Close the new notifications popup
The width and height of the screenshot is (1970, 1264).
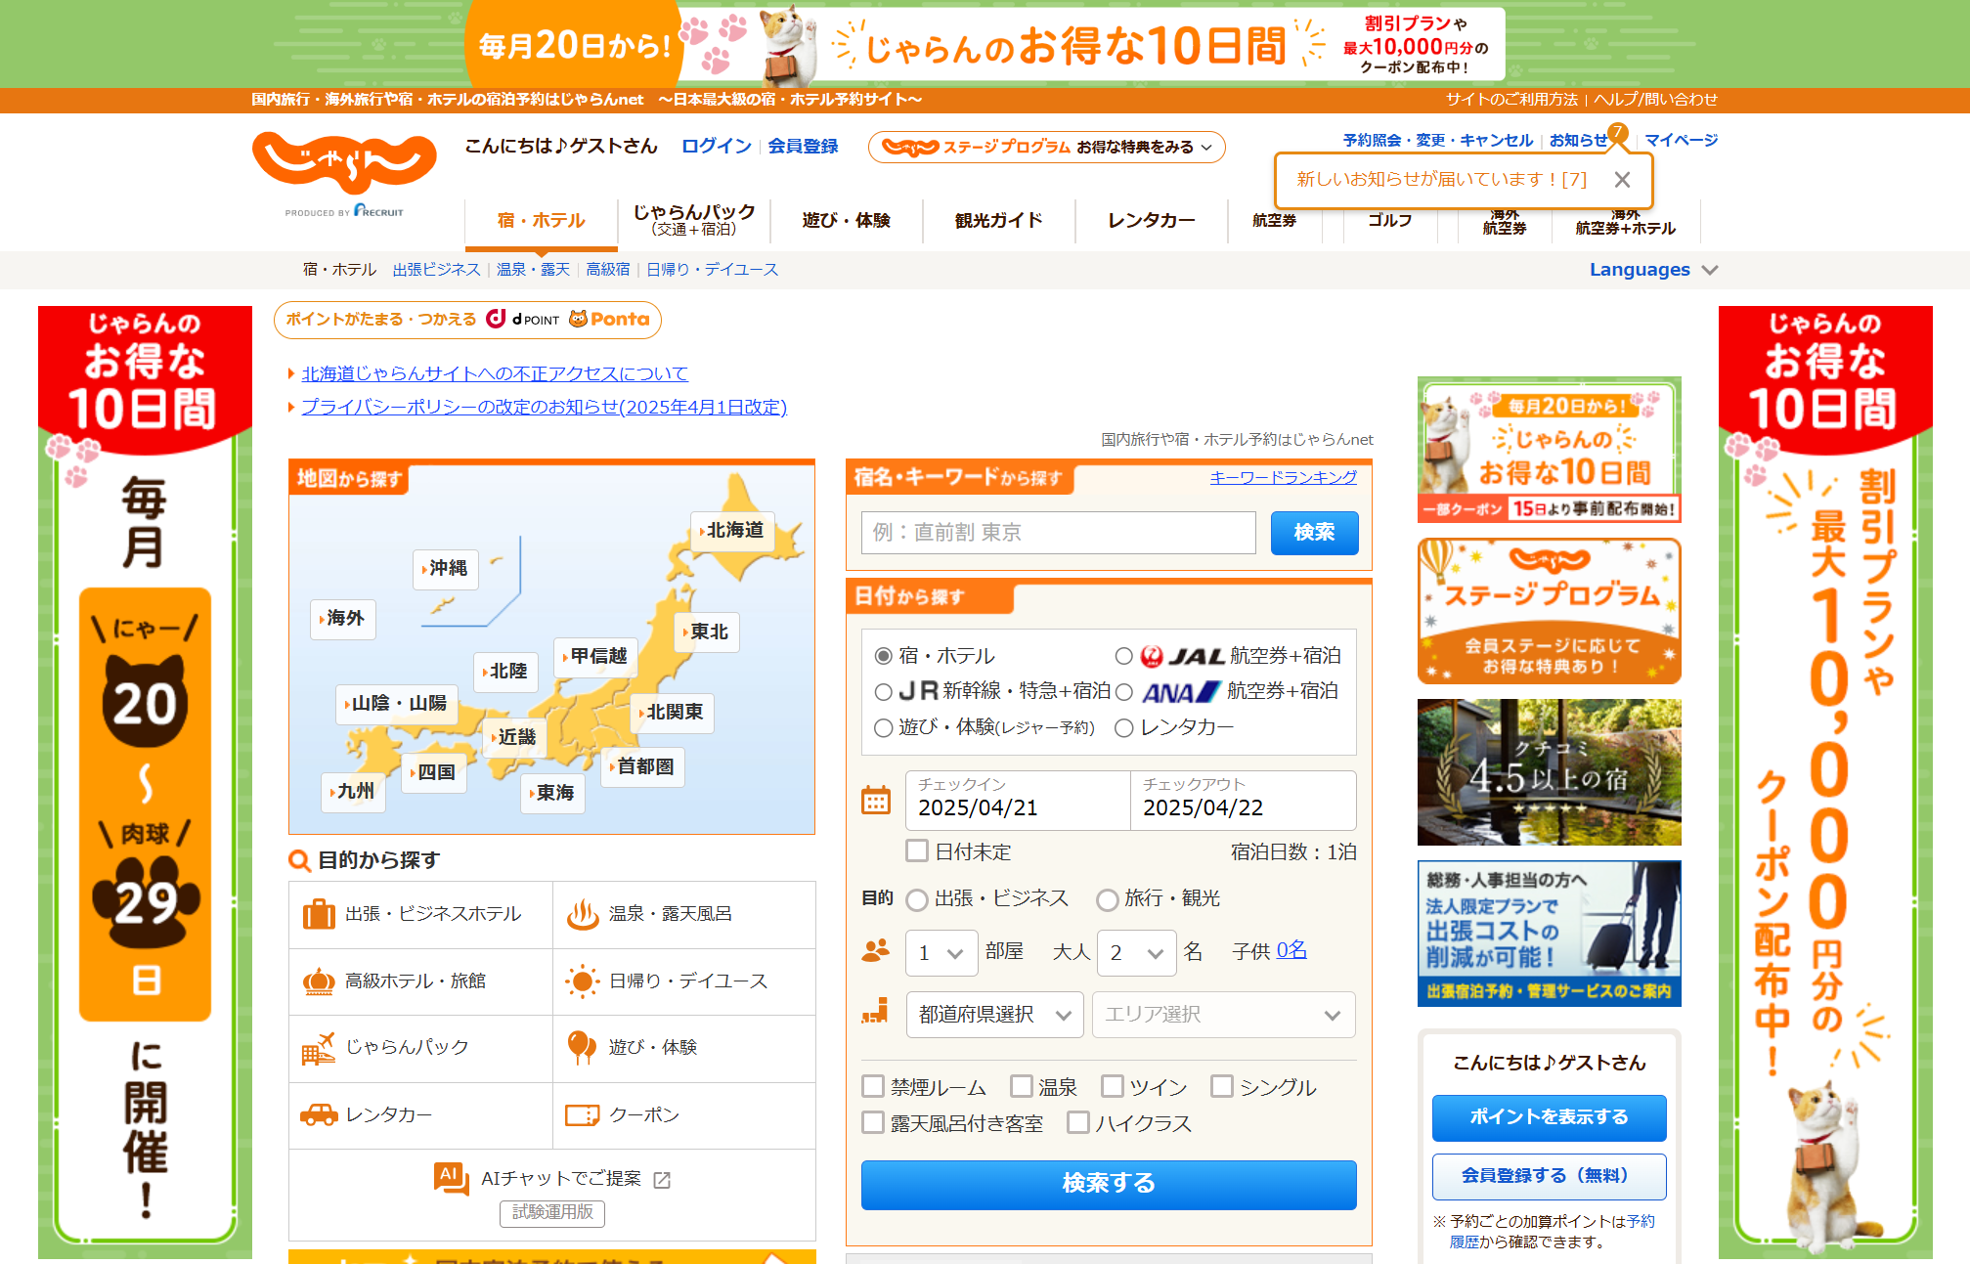[x=1622, y=180]
